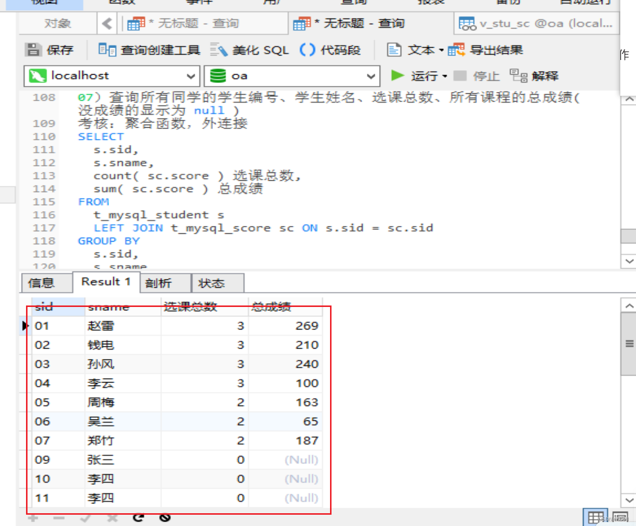Click the 选课总数 column header
The image size is (636, 526).
click(x=204, y=307)
